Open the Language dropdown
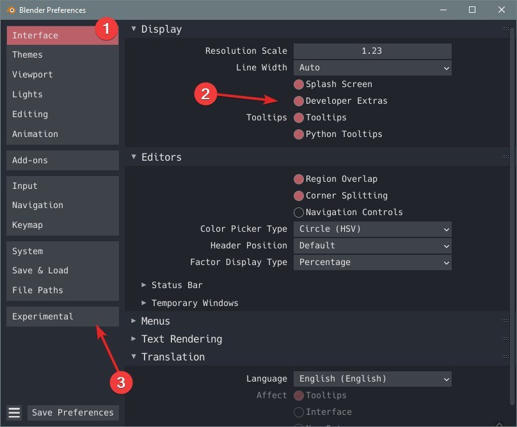The image size is (517, 427). (x=372, y=379)
